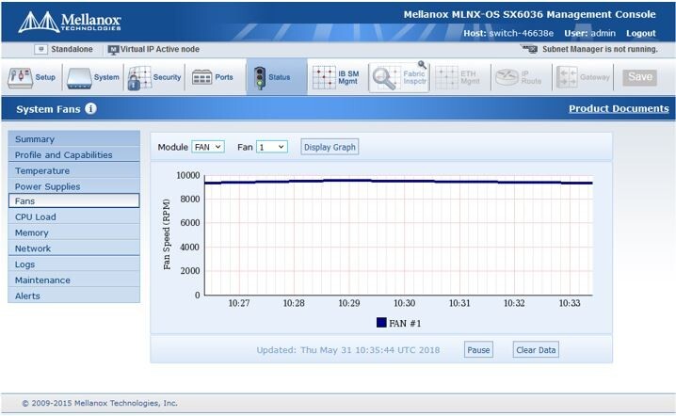Click the System Fans page title
The image size is (676, 416).
pos(48,109)
